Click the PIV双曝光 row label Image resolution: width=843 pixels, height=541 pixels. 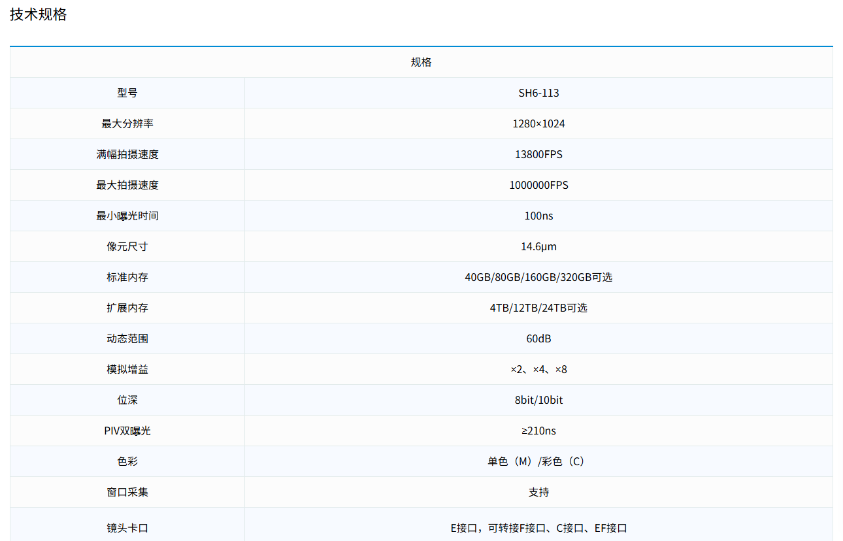point(127,431)
